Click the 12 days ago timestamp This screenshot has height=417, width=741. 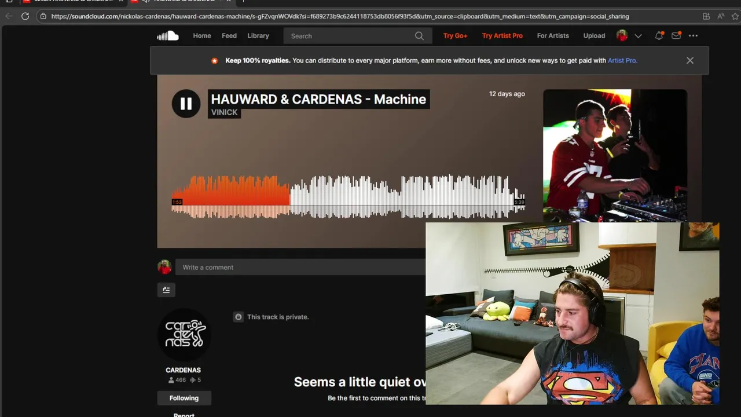point(507,94)
